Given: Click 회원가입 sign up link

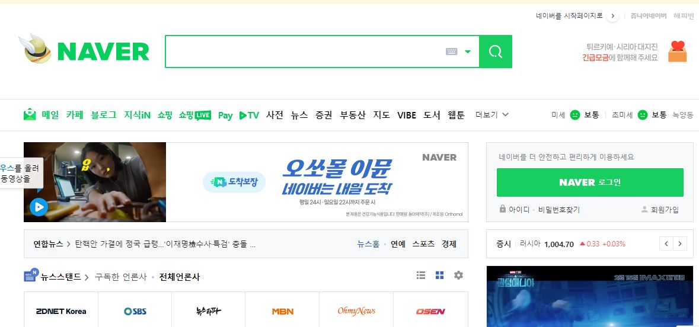Looking at the screenshot, I should (x=665, y=209).
